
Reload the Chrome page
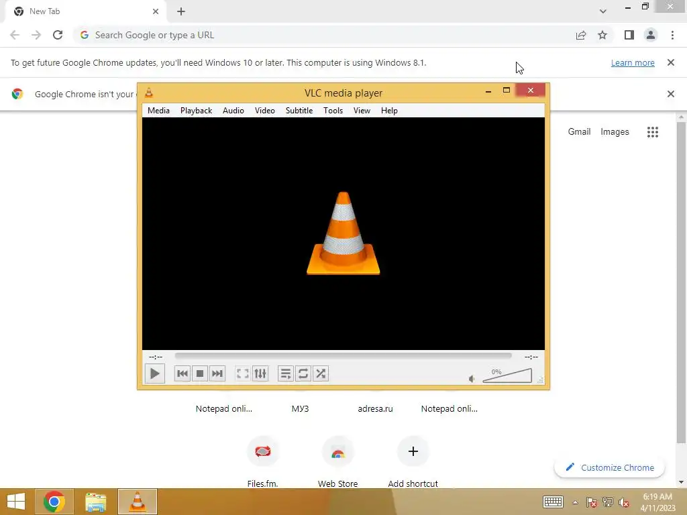click(58, 35)
